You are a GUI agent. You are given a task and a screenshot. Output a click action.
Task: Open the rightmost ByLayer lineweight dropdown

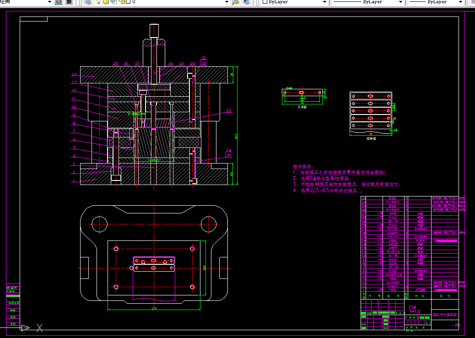[461, 2]
